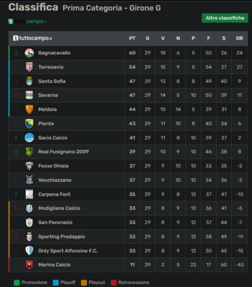Click the Bagnacavallo team crest
Viewport: 252px width, 287px height.
pos(29,53)
